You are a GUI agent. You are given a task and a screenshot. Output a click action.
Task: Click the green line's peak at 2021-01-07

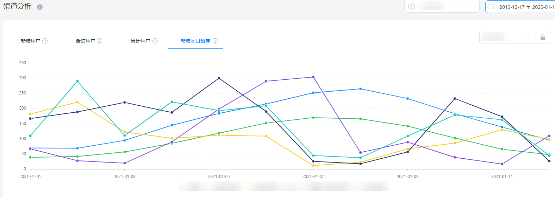tap(313, 118)
